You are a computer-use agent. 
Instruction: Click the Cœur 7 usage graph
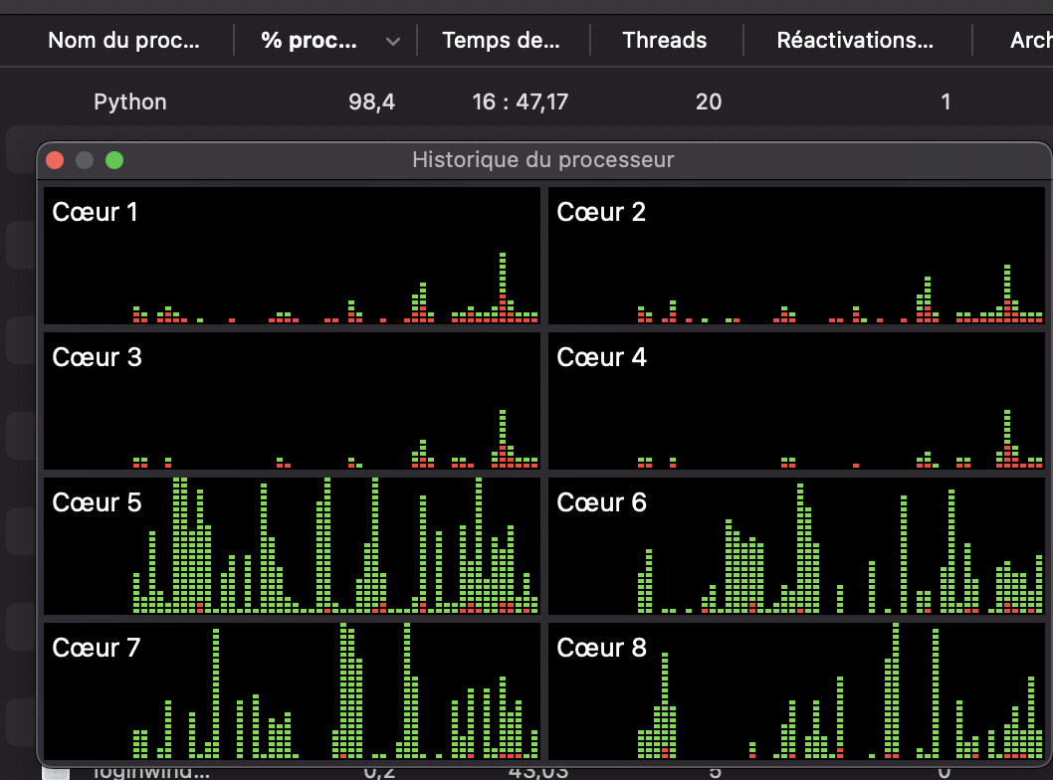click(x=292, y=690)
